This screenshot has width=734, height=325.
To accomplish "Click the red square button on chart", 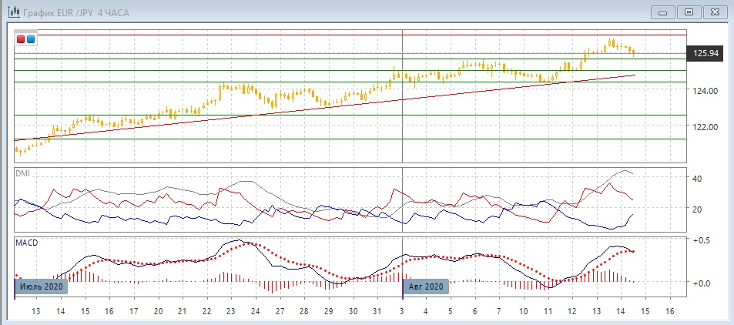I will coord(21,39).
